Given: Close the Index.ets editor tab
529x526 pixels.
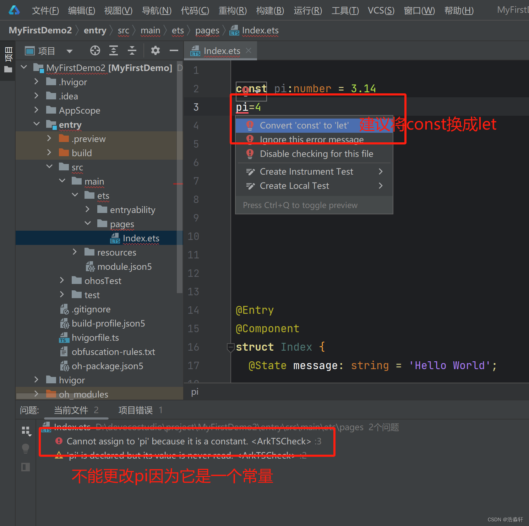Looking at the screenshot, I should tap(249, 51).
